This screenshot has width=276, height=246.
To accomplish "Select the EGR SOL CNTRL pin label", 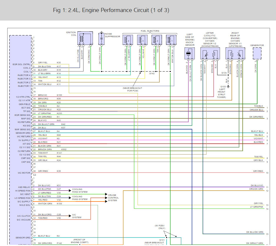I will pos(22,64).
